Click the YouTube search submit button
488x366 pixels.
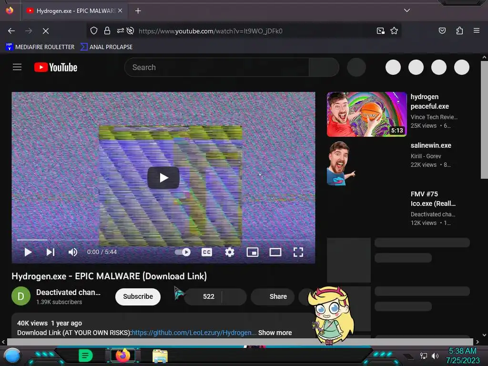(324, 67)
